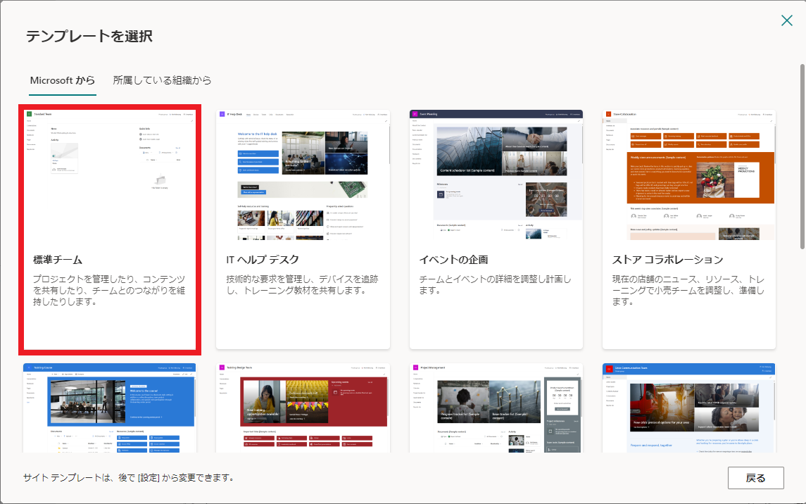Select the Project Management template preview
This screenshot has height=504, width=806.
tap(496, 408)
